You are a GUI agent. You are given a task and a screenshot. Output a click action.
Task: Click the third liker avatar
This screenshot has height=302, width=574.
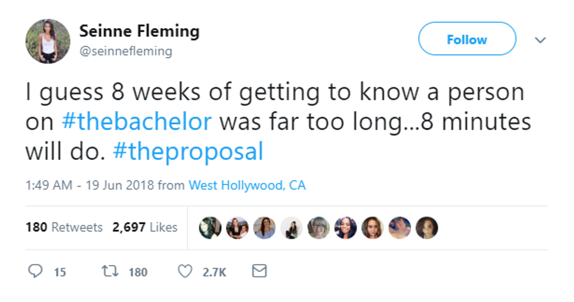point(264,228)
